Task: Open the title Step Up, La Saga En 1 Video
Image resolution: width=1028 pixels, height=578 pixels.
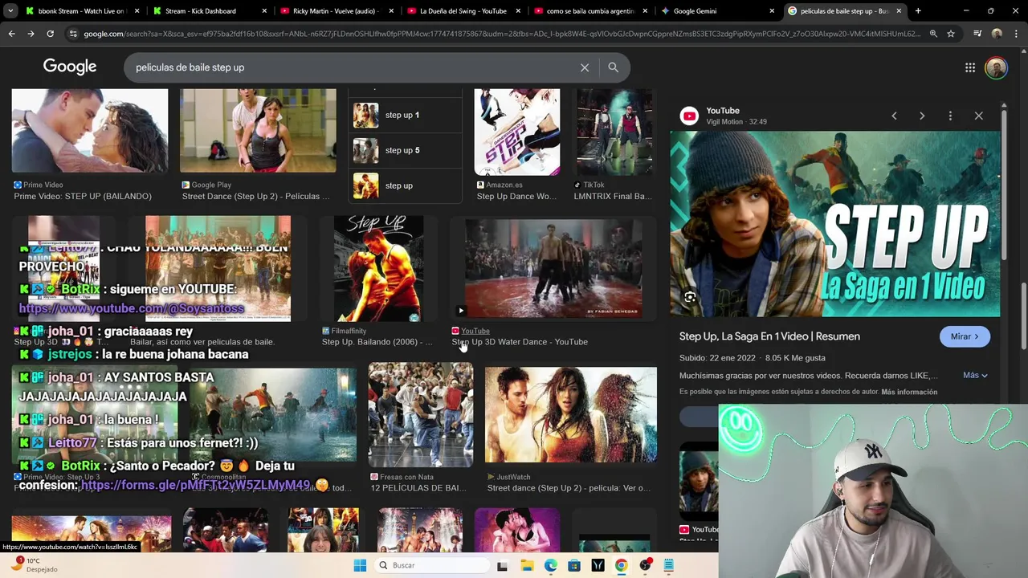Action: [769, 336]
